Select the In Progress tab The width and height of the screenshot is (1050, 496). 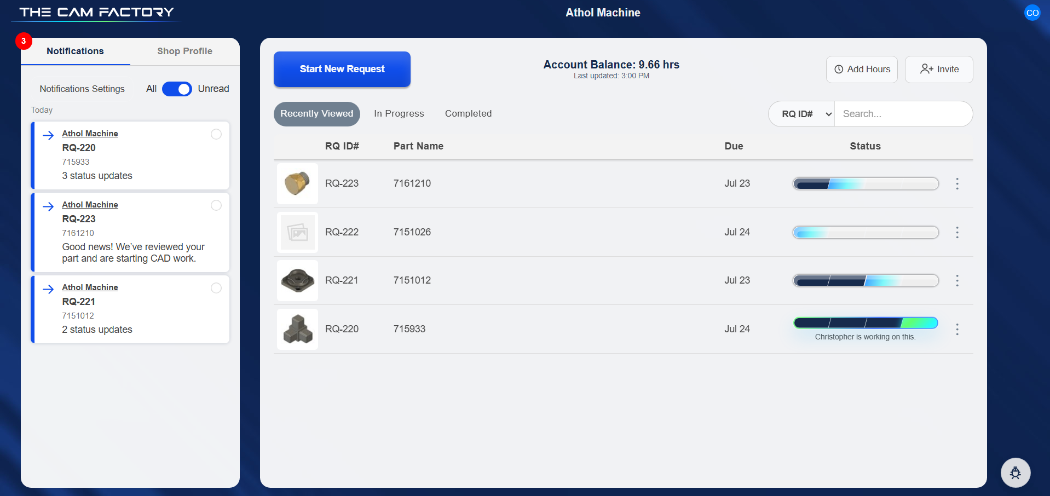pyautogui.click(x=399, y=114)
